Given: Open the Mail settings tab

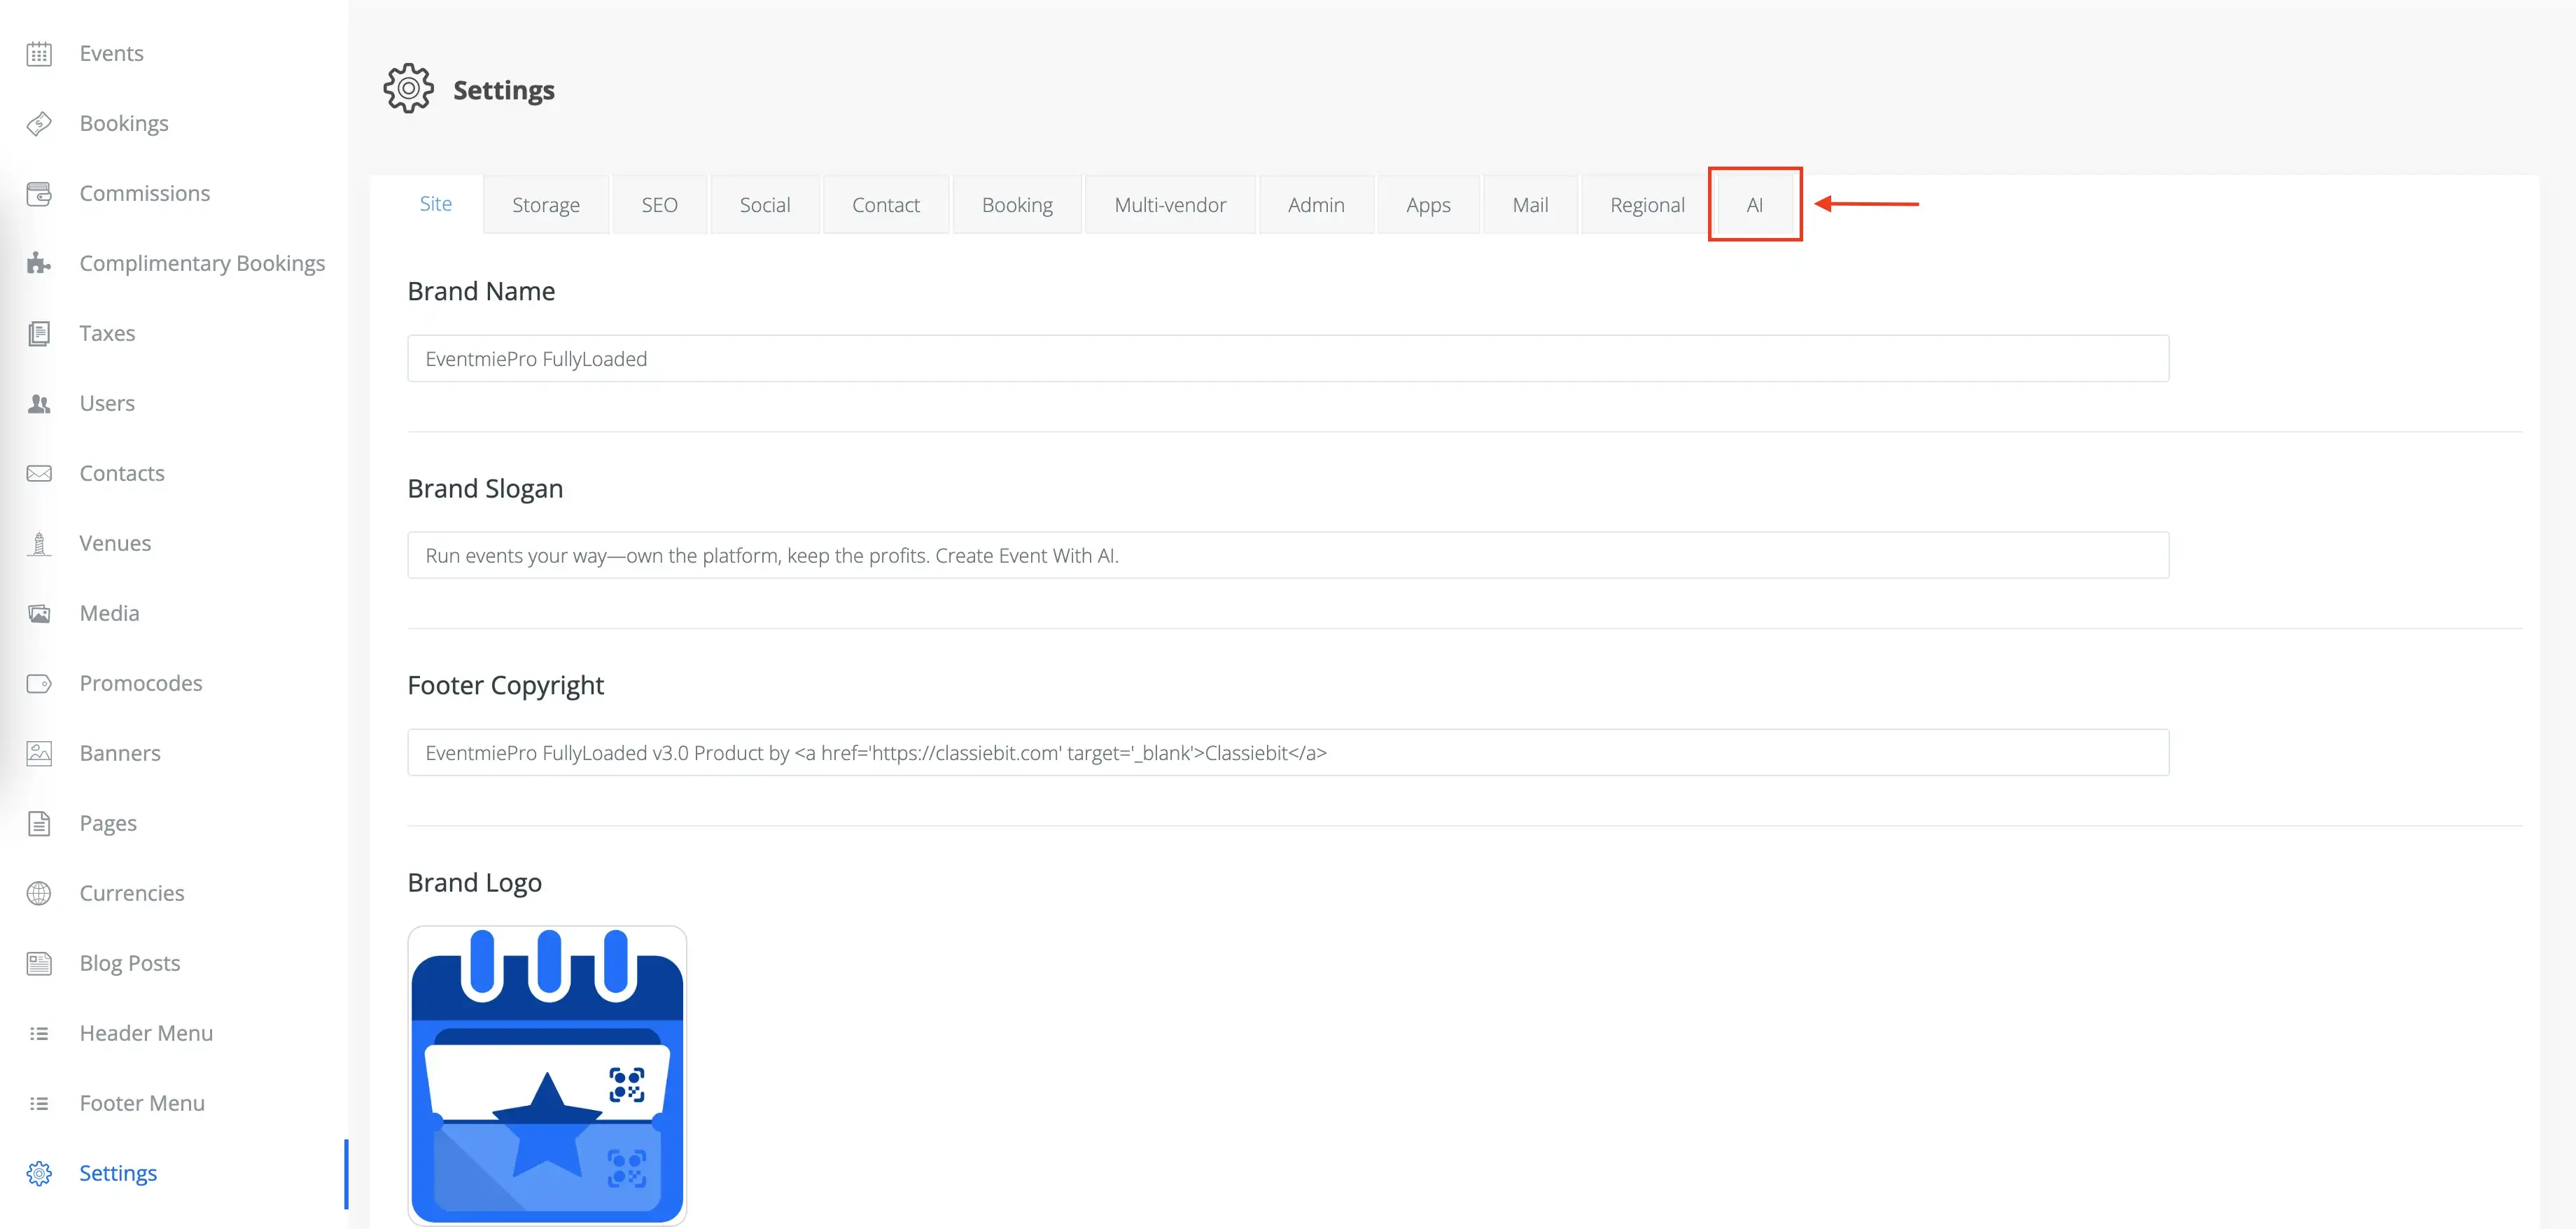Looking at the screenshot, I should (1530, 204).
